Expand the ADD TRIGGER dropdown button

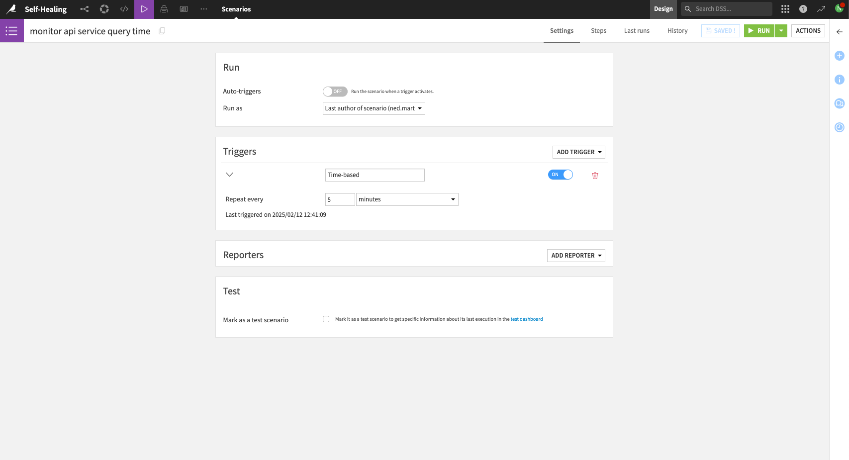tap(578, 152)
